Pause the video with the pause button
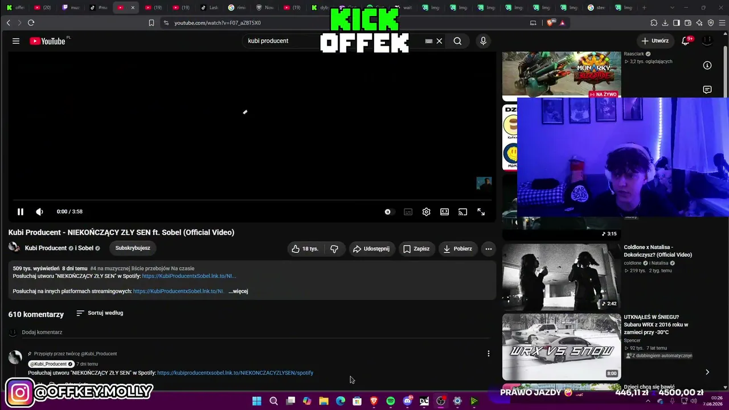 click(20, 212)
